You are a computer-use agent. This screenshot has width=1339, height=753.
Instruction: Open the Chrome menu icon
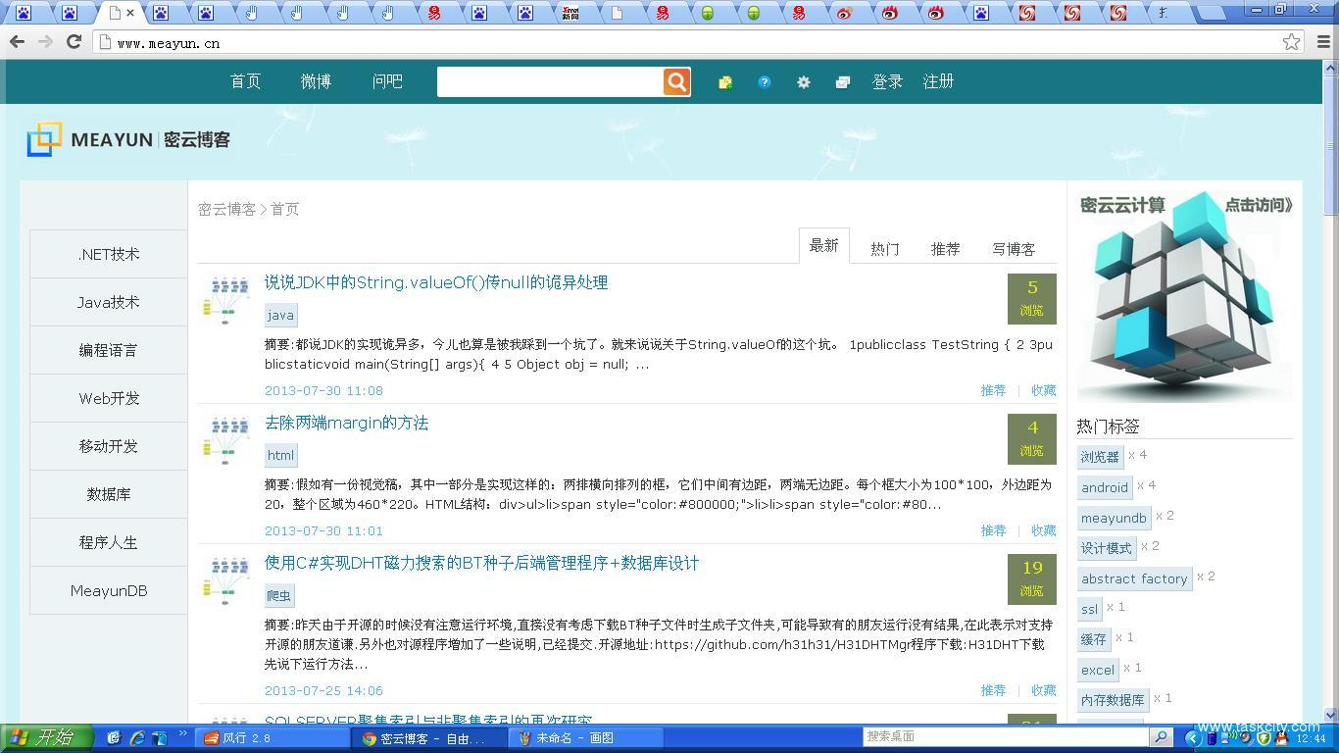pyautogui.click(x=1323, y=41)
